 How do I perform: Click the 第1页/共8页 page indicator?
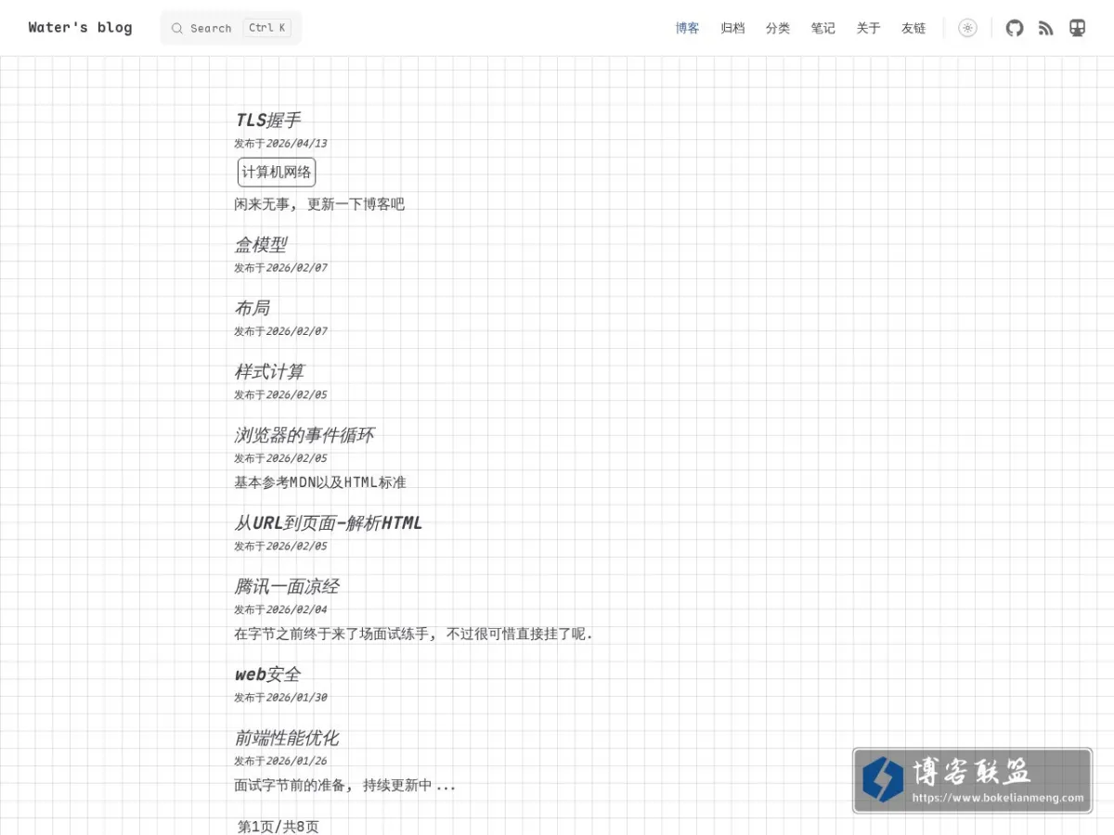278,826
